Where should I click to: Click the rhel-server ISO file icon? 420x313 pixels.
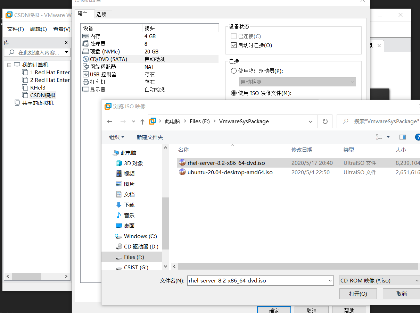(x=182, y=163)
